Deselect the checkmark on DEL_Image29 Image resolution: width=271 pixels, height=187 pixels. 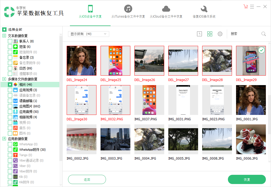[262, 50]
